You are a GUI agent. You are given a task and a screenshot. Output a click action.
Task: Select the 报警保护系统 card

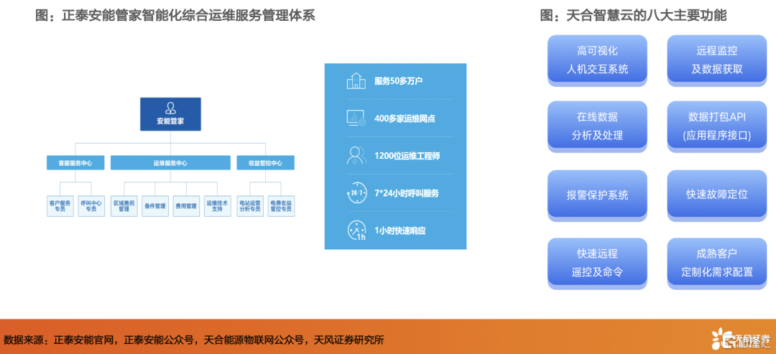click(x=597, y=195)
